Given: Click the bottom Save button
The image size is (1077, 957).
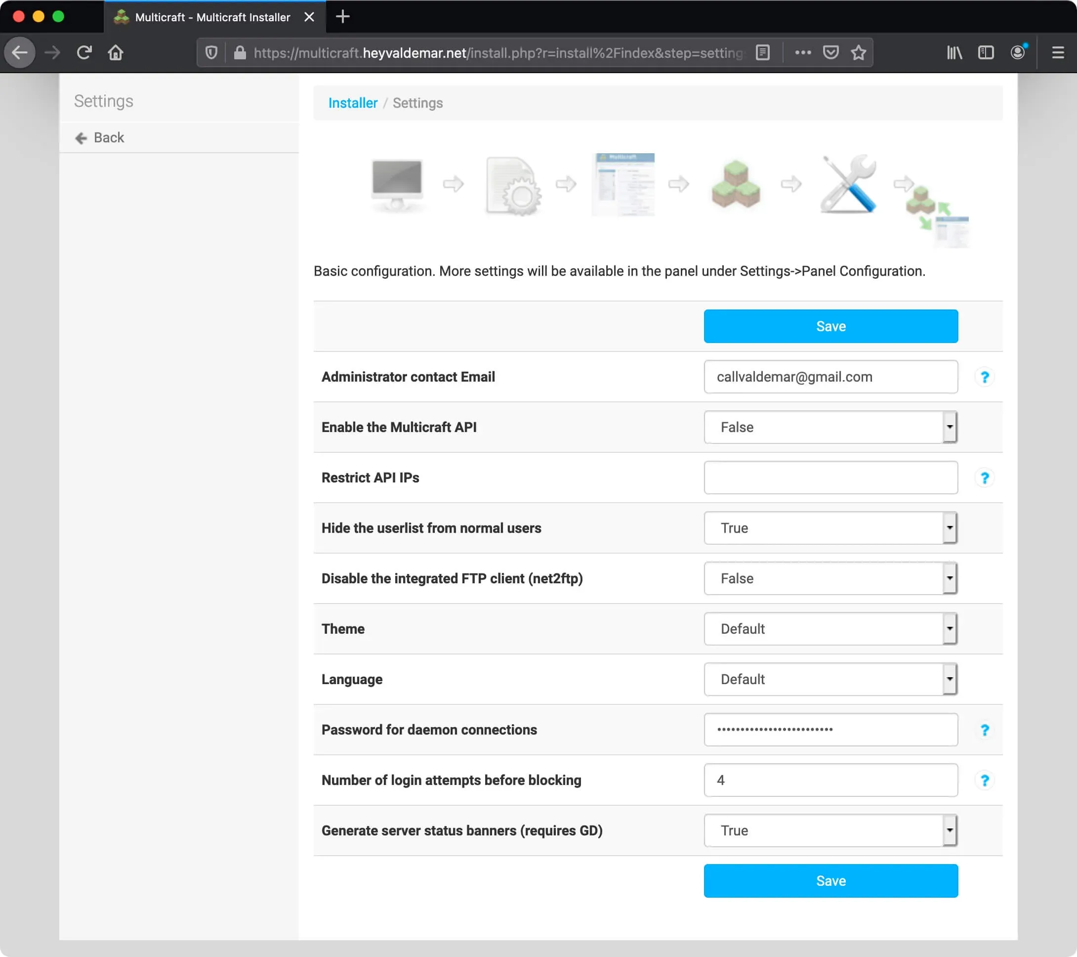Looking at the screenshot, I should pyautogui.click(x=831, y=881).
